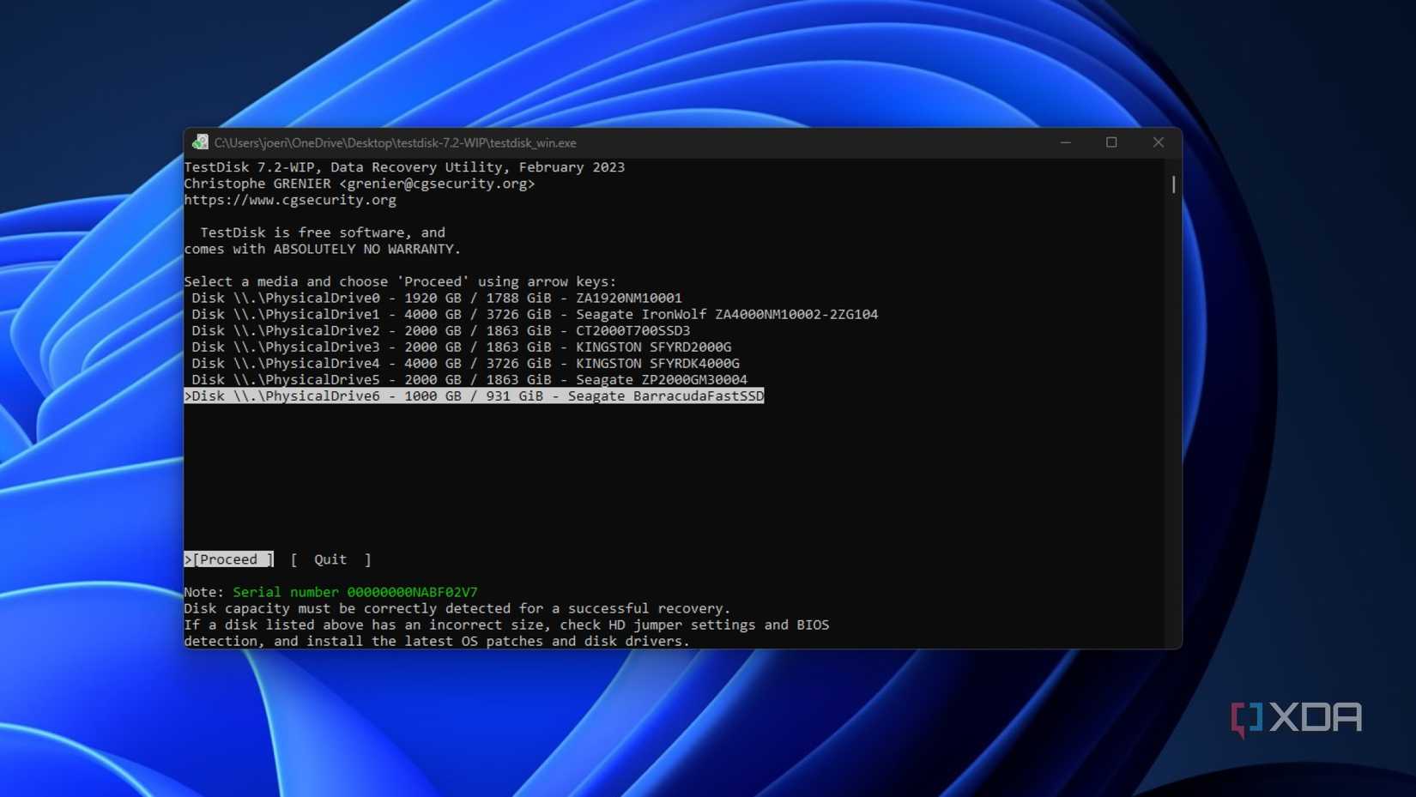This screenshot has height=797, width=1416.
Task: Click the console window vertical scrollbar thumb
Action: click(1173, 184)
